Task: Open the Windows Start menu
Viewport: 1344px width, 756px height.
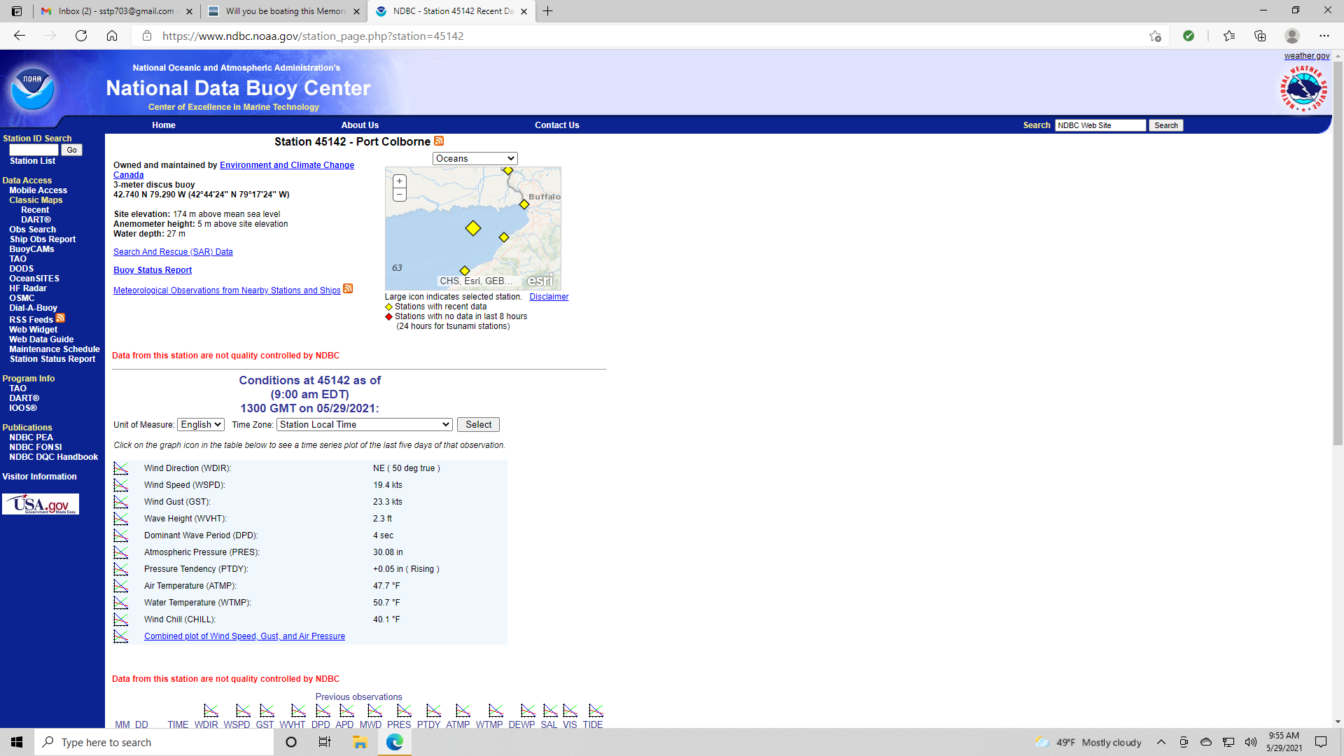Action: coord(17,742)
